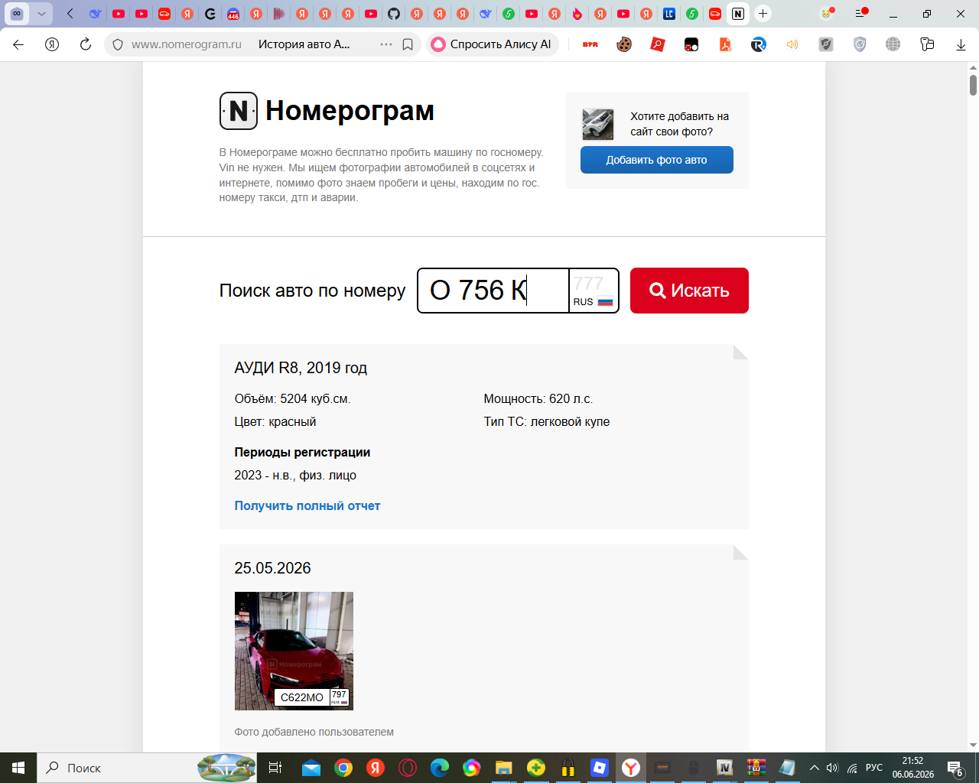979x783 pixels.
Task: Click the plate number field containing О 756 К
Action: point(493,291)
